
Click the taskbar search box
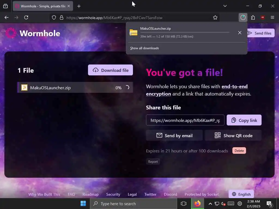134,204
